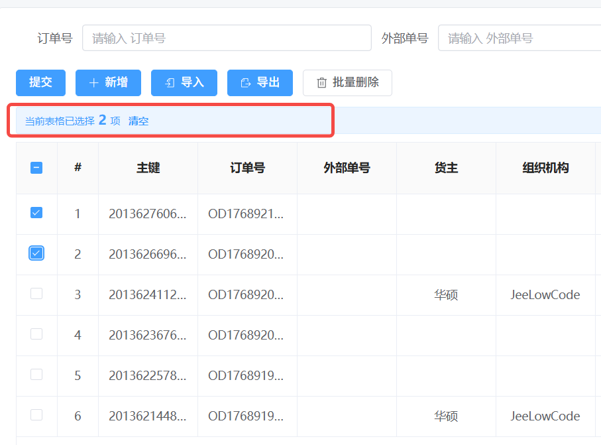Click the 订单号 column header in table
Viewport: 601px width, 445px height.
(247, 168)
